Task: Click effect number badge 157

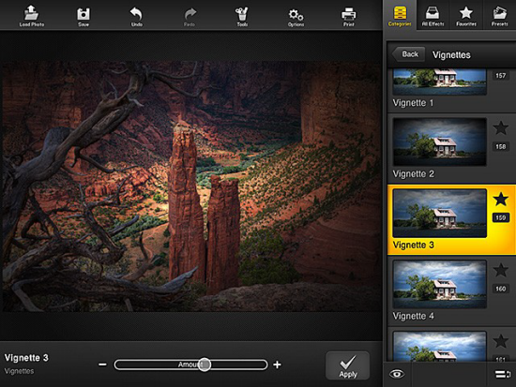Action: tap(501, 76)
